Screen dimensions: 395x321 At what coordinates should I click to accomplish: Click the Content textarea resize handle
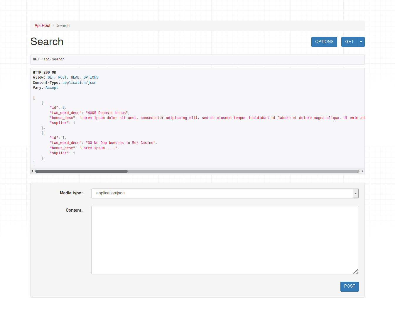point(356,271)
